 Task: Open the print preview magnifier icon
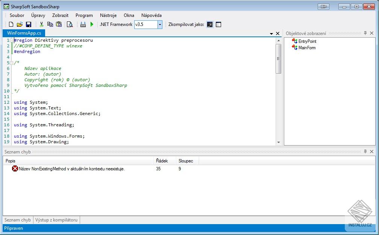[70, 24]
